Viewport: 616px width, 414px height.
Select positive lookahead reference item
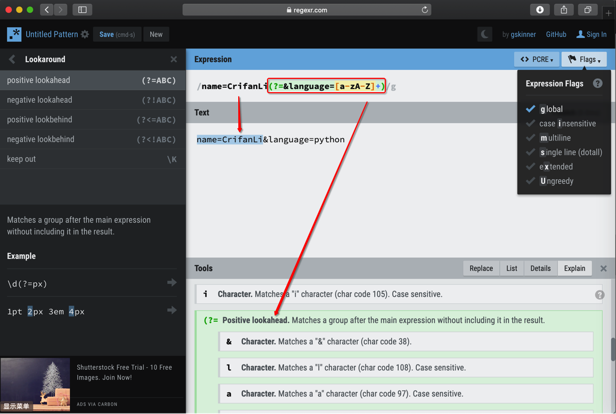(x=93, y=80)
